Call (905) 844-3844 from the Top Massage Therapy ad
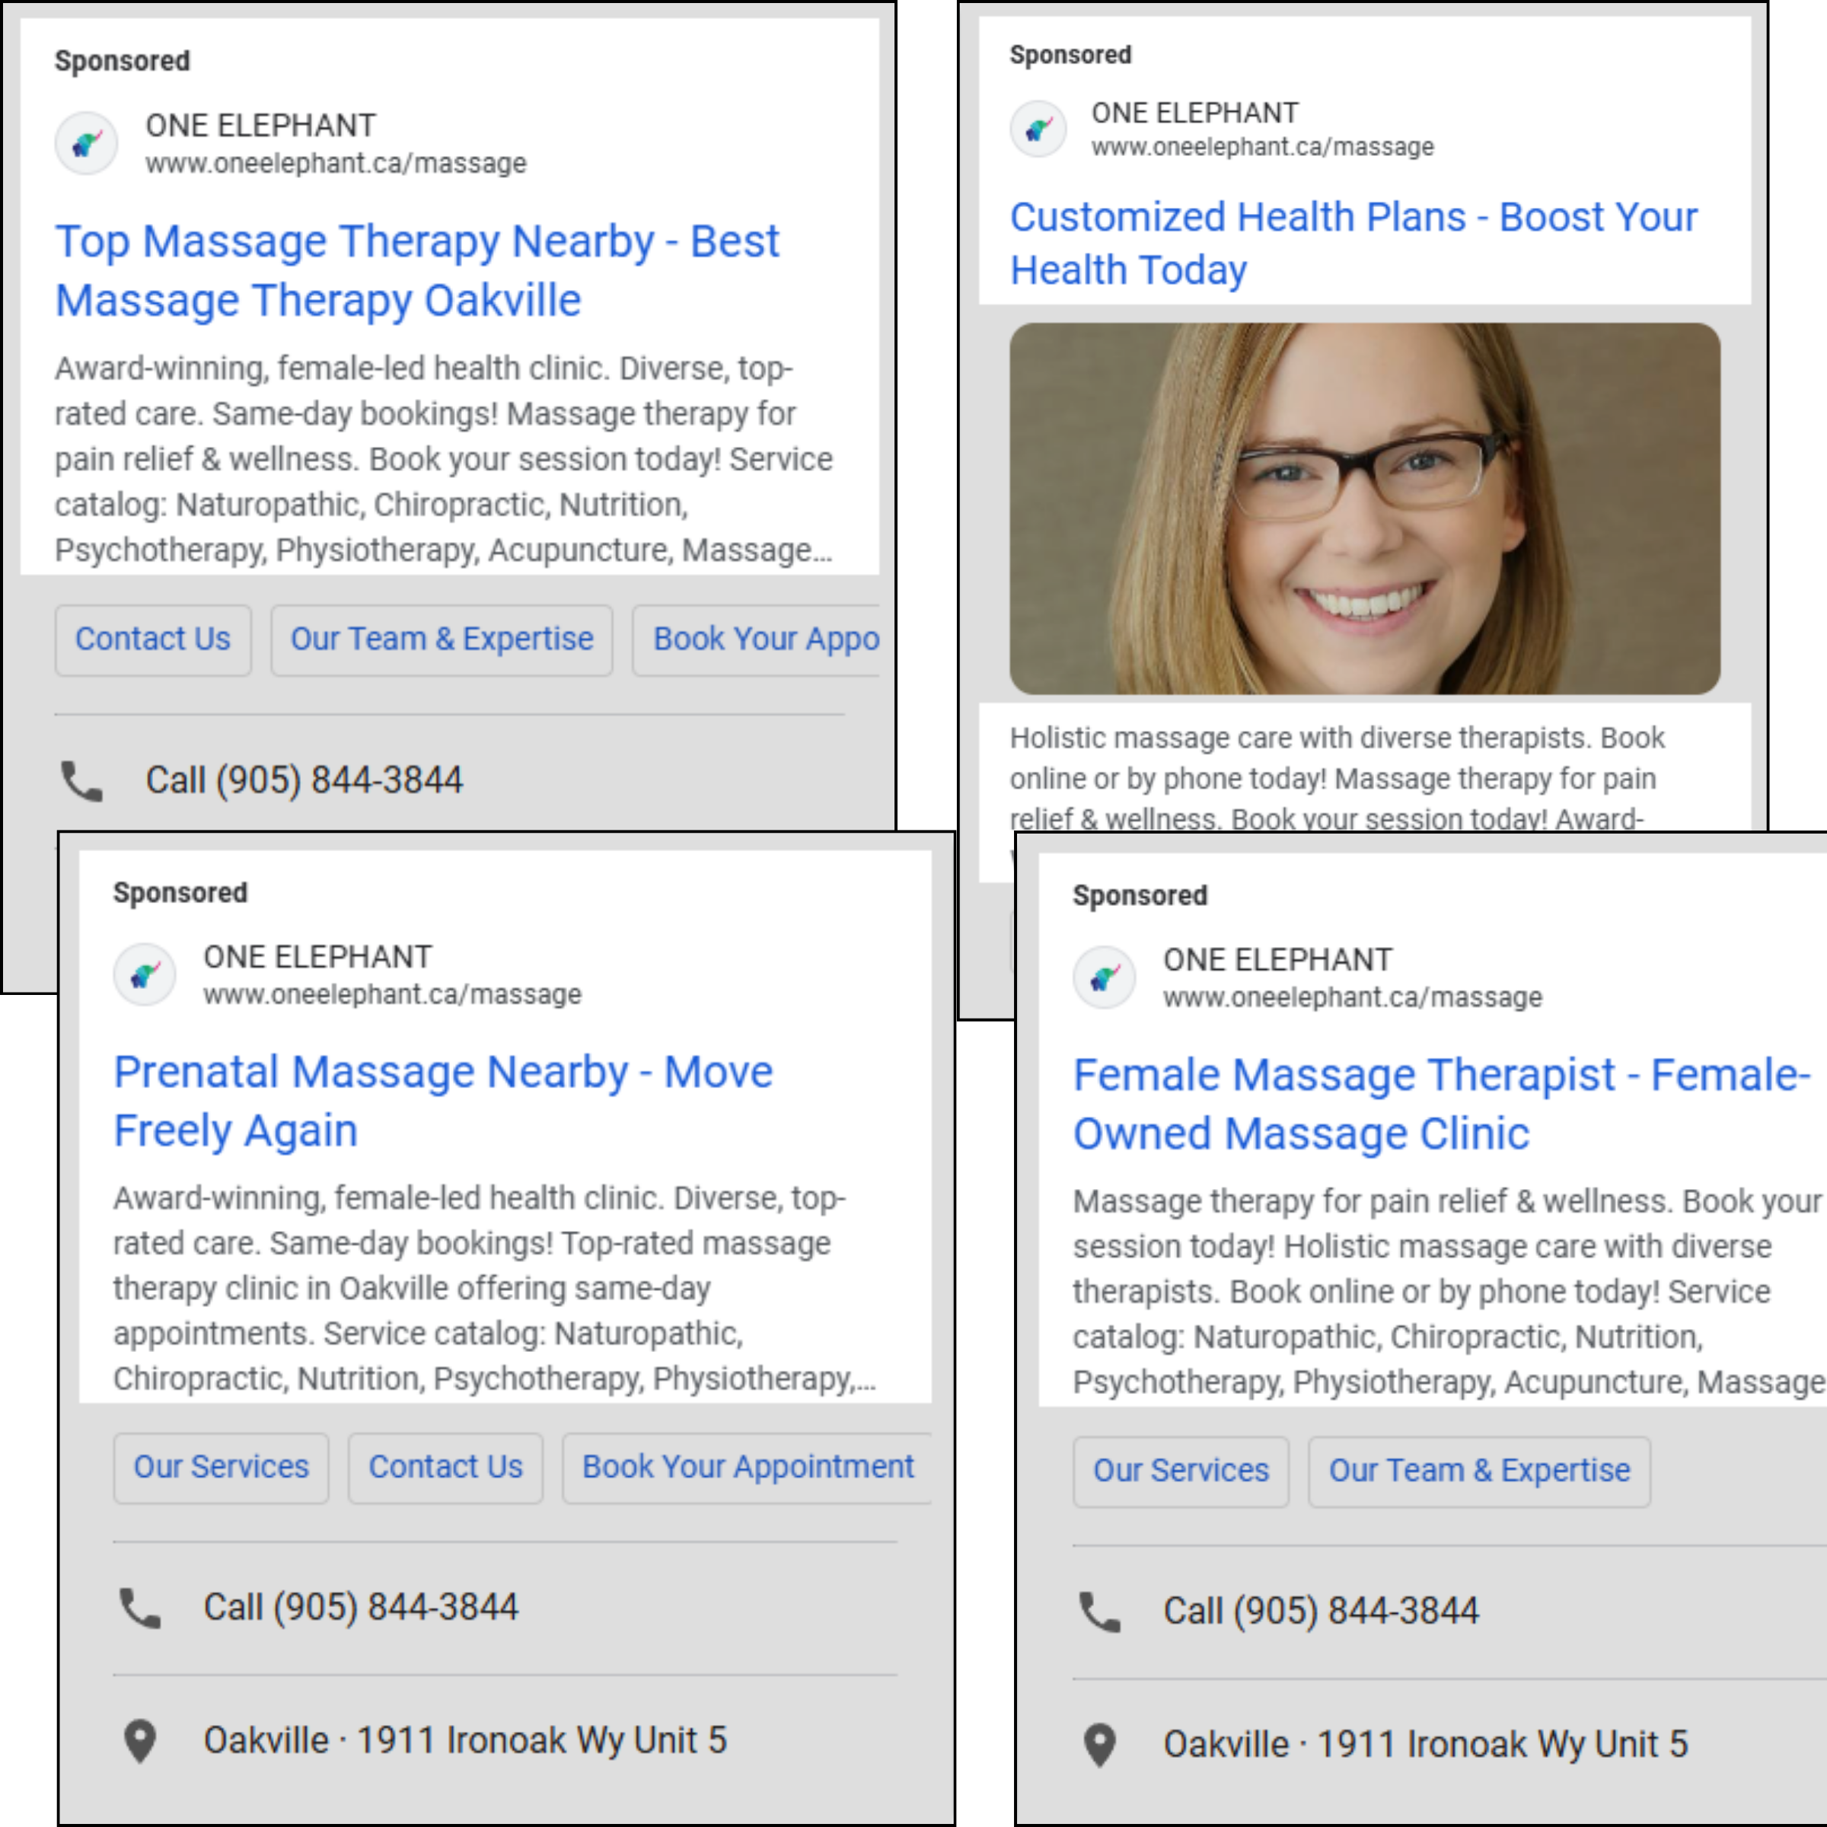This screenshot has width=1827, height=1827. click(x=304, y=781)
